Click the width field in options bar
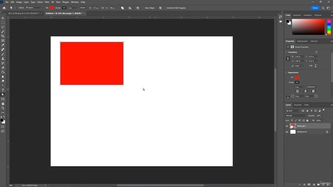This screenshot has width=333, height=187. 96,8
